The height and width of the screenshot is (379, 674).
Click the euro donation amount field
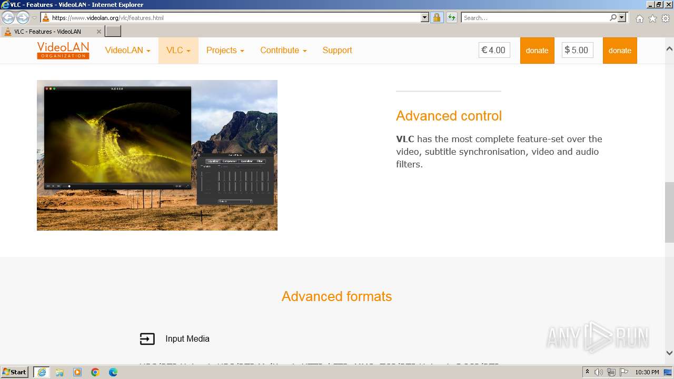[494, 51]
